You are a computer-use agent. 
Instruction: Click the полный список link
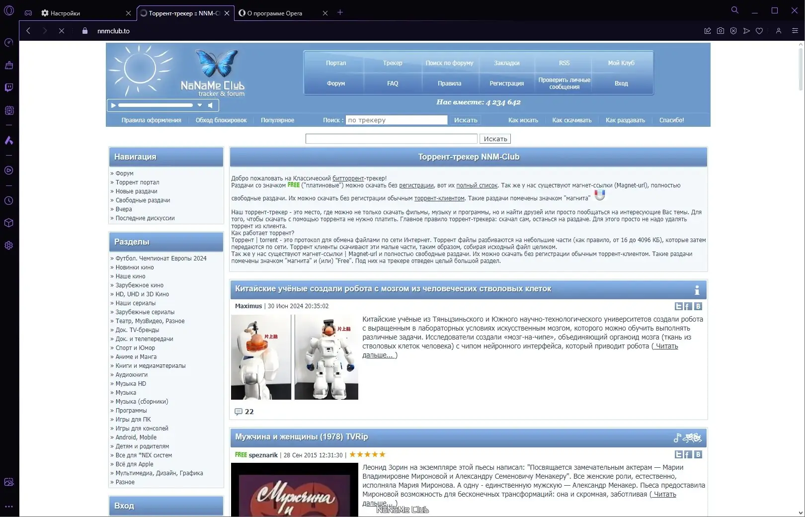[x=477, y=185]
